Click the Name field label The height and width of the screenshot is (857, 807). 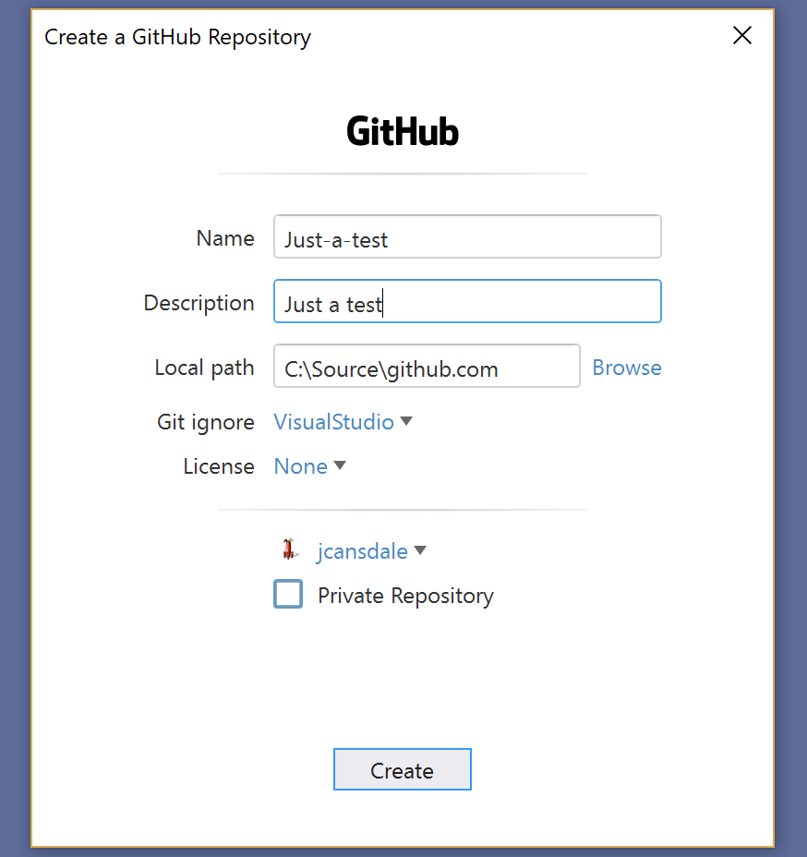pos(225,238)
